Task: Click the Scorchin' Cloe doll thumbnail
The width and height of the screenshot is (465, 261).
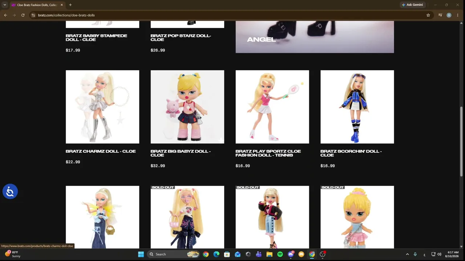Action: click(357, 107)
